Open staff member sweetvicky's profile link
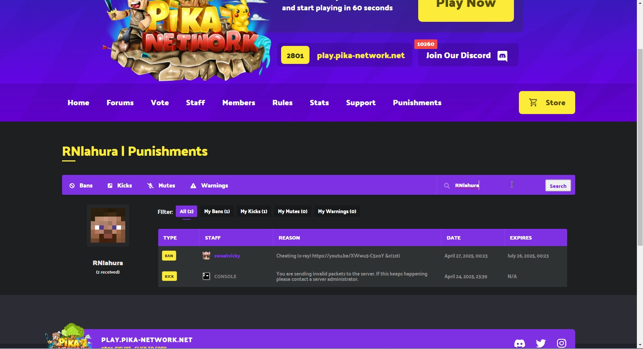 227,256
